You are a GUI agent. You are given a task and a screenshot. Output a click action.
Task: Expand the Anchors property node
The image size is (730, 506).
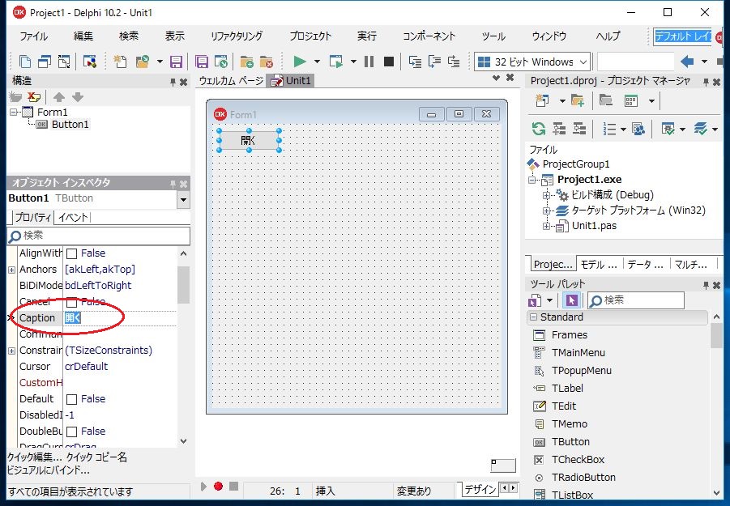11,270
